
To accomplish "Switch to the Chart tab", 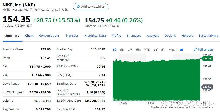I will (x=29, y=36).
